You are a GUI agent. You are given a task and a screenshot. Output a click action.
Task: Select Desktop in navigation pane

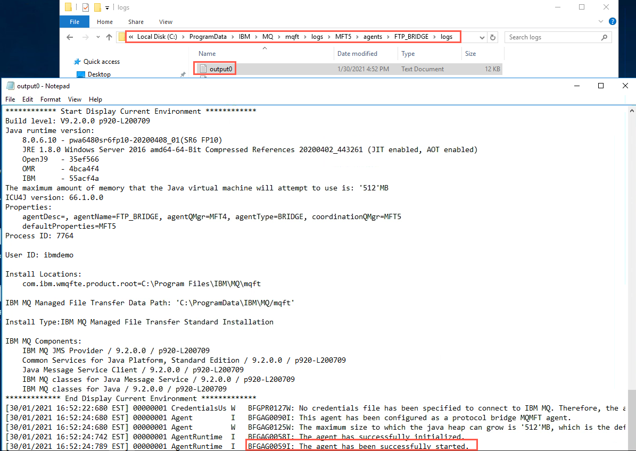(99, 74)
